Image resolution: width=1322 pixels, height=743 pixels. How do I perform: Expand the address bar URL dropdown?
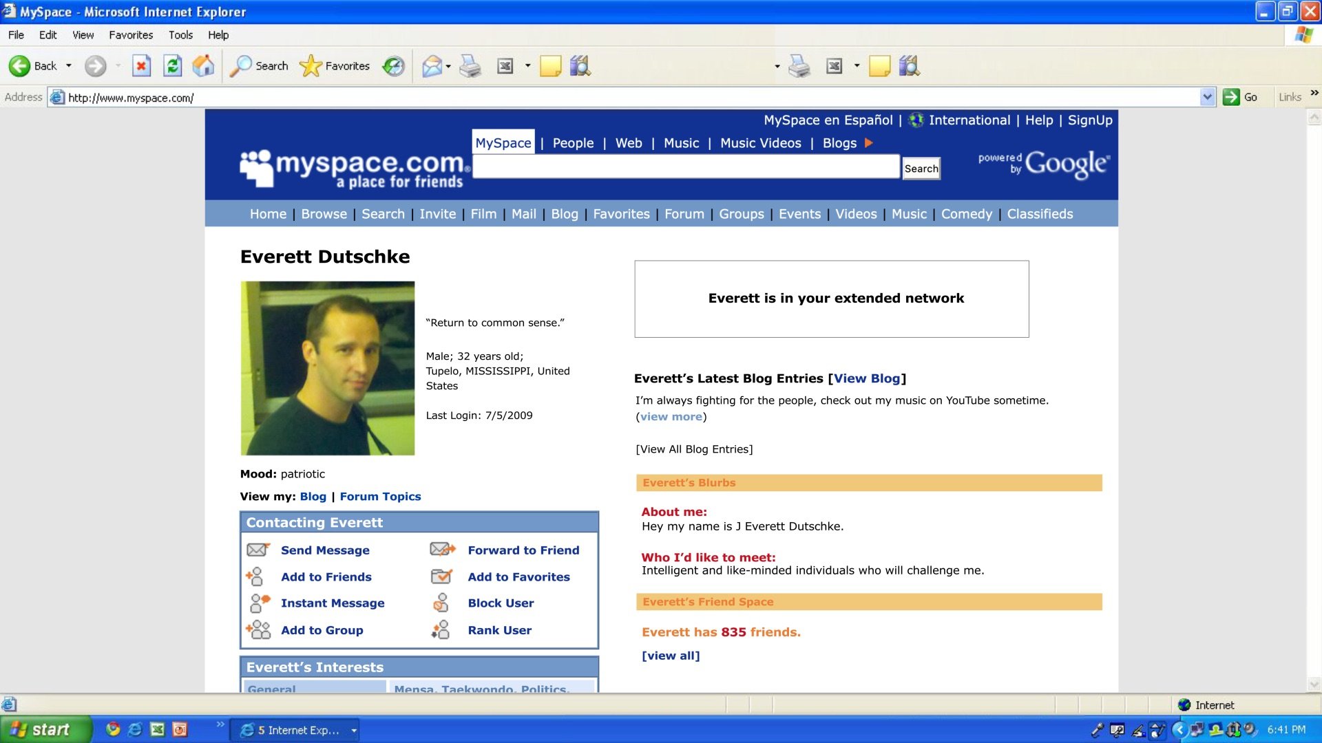tap(1207, 98)
